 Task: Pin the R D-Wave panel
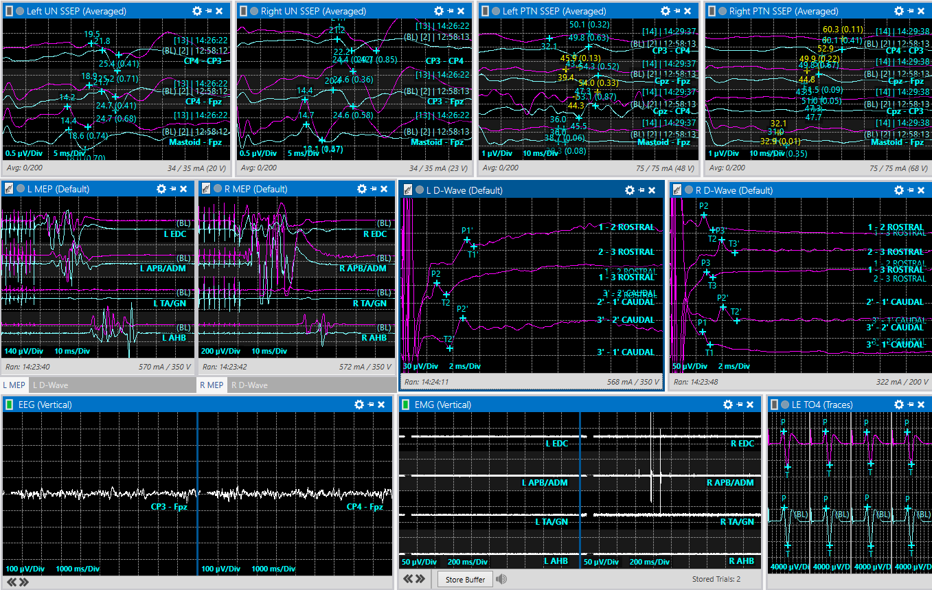tap(911, 190)
